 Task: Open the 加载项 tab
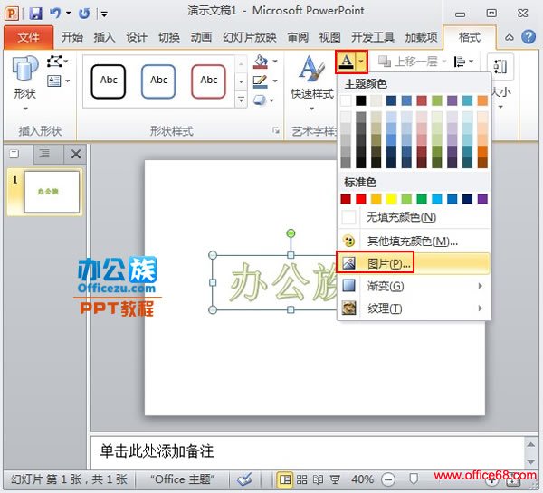click(x=421, y=37)
